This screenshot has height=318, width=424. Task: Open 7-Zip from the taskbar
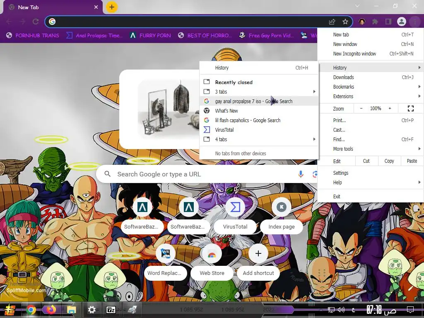pyautogui.click(x=111, y=310)
